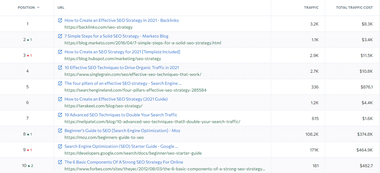Open 'The 6 Basic Components Of A Strong SEO Strategy' link
The image size is (380, 173).
[124, 162]
